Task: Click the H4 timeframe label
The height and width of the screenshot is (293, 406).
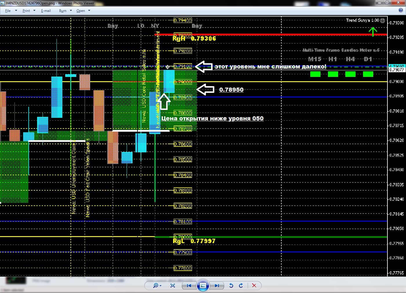Action: [x=350, y=59]
